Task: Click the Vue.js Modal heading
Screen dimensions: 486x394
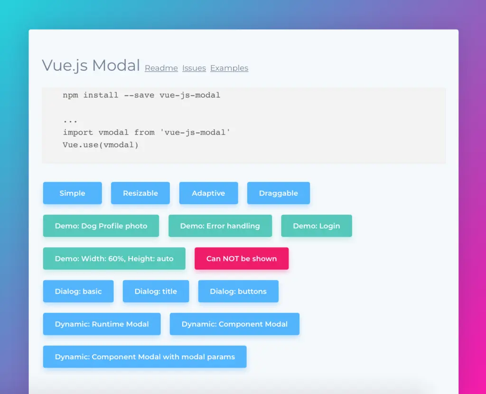Action: pyautogui.click(x=91, y=66)
